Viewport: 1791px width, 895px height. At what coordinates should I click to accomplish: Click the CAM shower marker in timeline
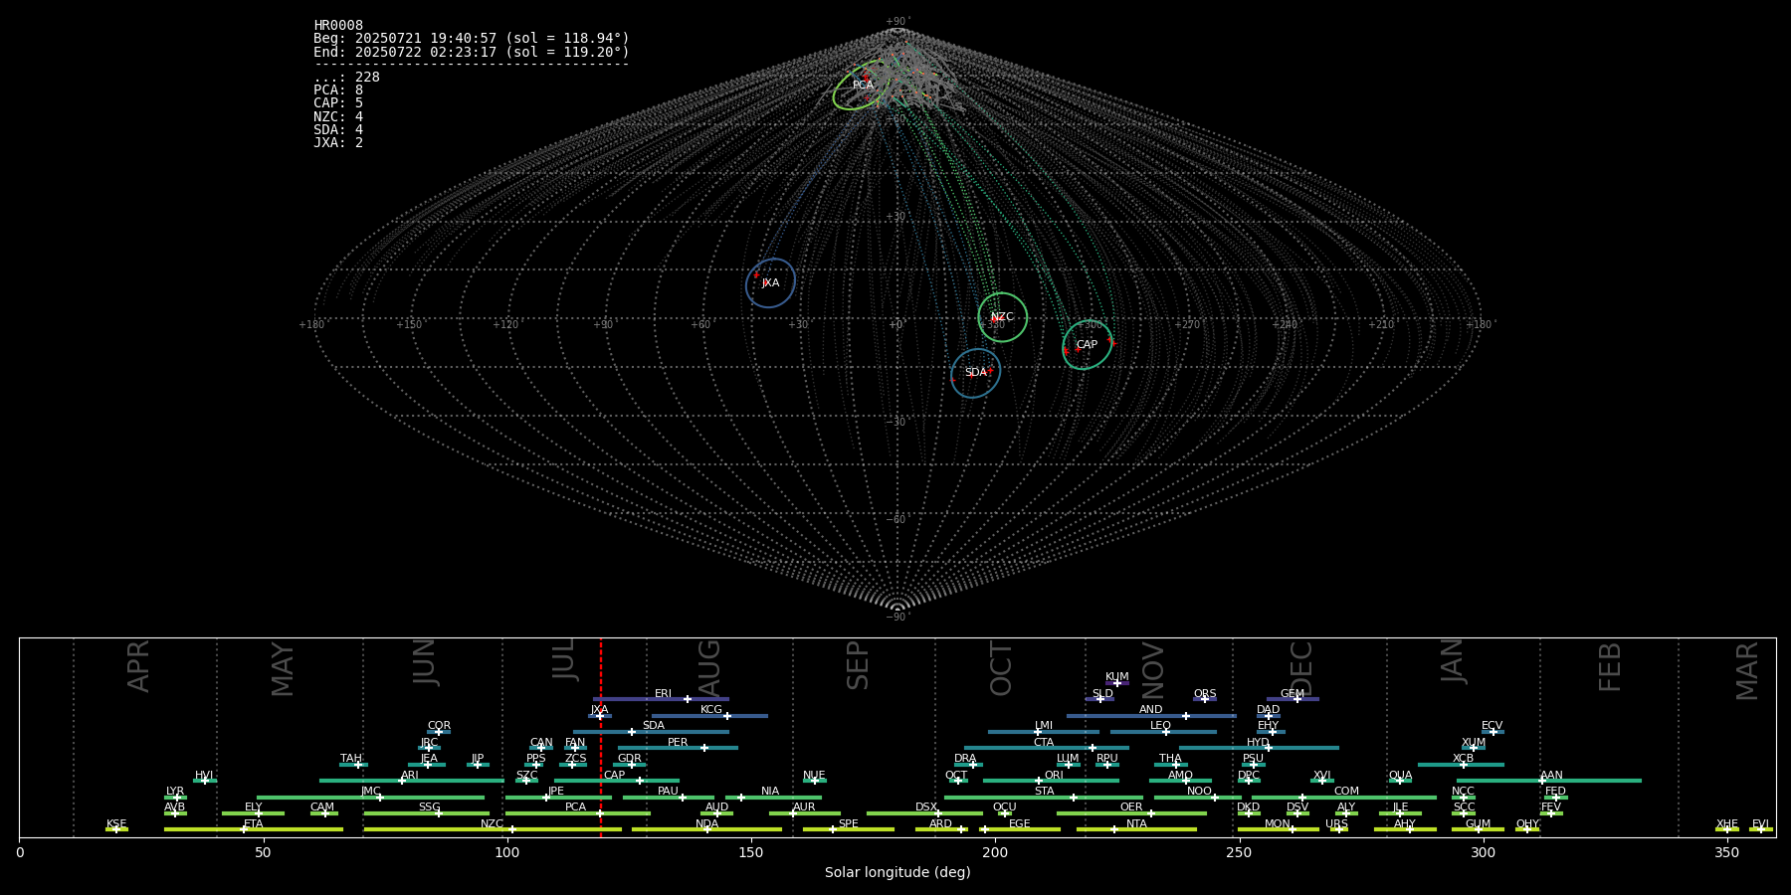(x=323, y=813)
